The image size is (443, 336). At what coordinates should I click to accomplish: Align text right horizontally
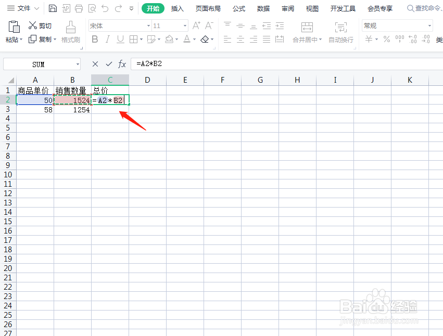(254, 39)
